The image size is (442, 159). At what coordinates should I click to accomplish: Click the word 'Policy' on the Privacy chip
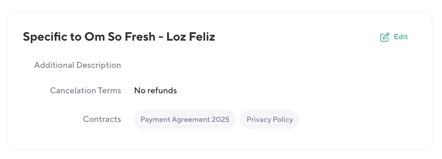[x=283, y=119]
